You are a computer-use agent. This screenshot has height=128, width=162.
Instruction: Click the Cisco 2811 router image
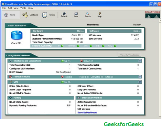17,35
